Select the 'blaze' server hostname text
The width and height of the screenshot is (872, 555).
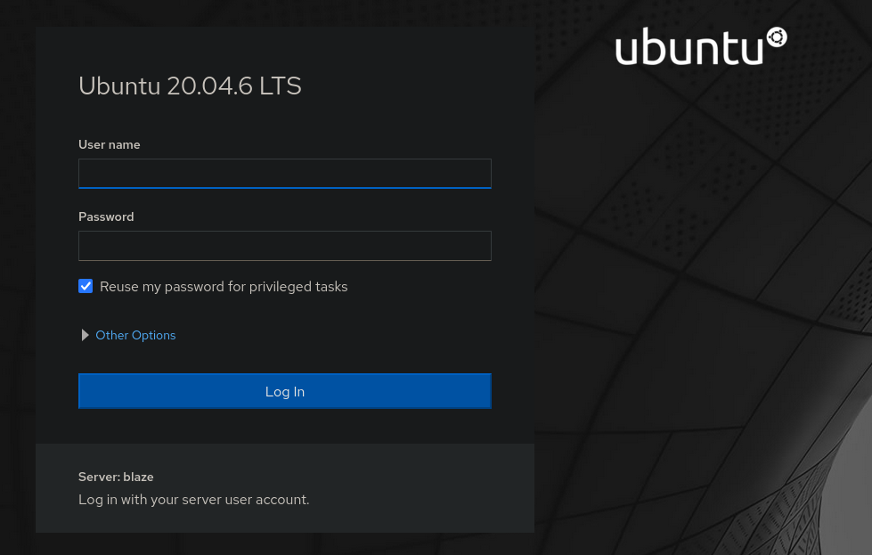pyautogui.click(x=139, y=477)
